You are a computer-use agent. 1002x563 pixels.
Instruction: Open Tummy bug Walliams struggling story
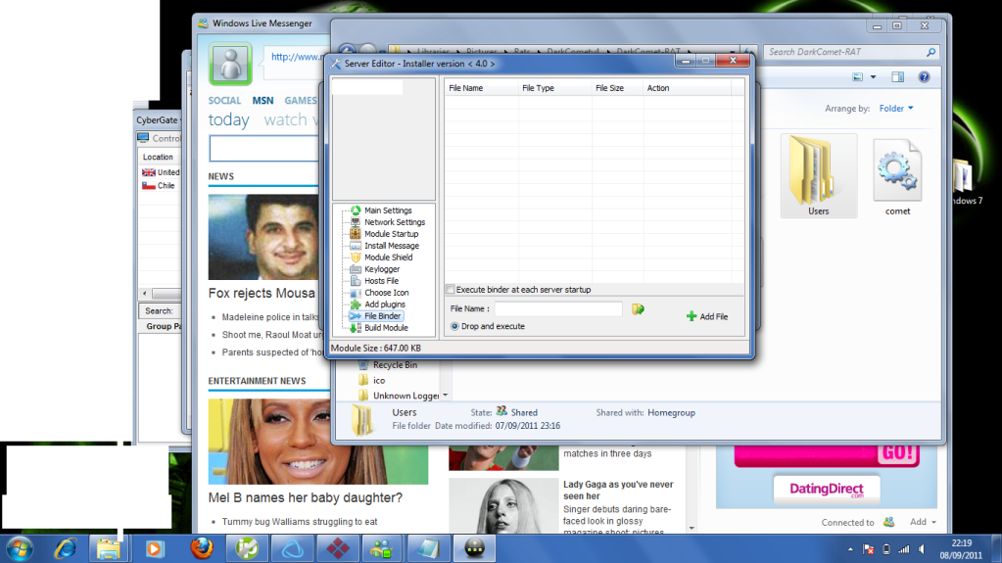(299, 522)
